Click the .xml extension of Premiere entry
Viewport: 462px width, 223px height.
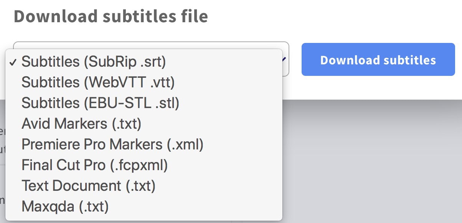pos(185,144)
